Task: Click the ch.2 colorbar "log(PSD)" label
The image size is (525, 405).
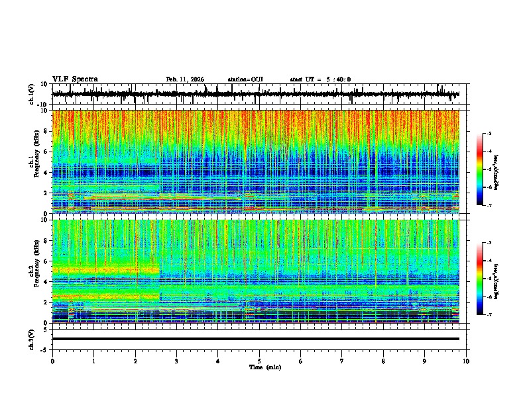Action: pyautogui.click(x=496, y=281)
